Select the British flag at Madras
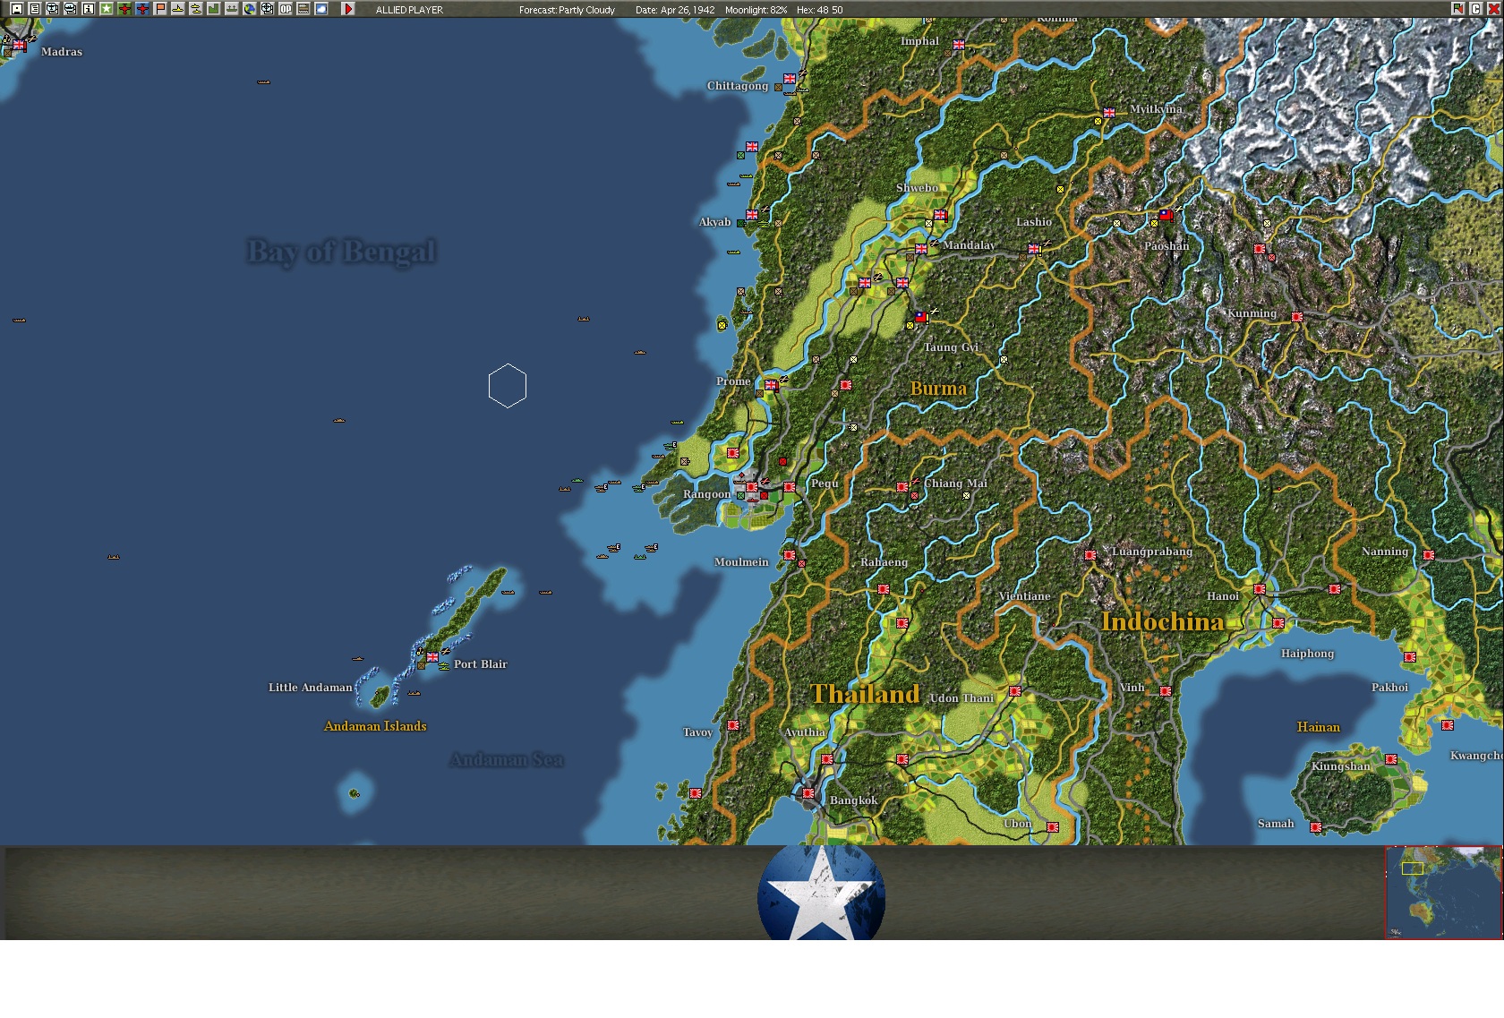Image resolution: width=1504 pixels, height=1018 pixels. click(x=19, y=45)
